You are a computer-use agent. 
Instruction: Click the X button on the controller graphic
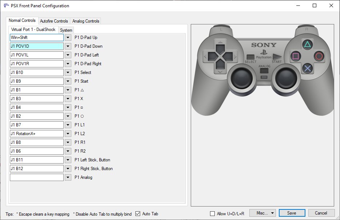coord(308,68)
